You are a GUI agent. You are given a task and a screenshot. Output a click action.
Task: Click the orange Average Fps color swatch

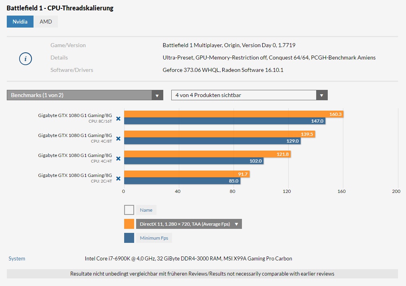pos(129,224)
